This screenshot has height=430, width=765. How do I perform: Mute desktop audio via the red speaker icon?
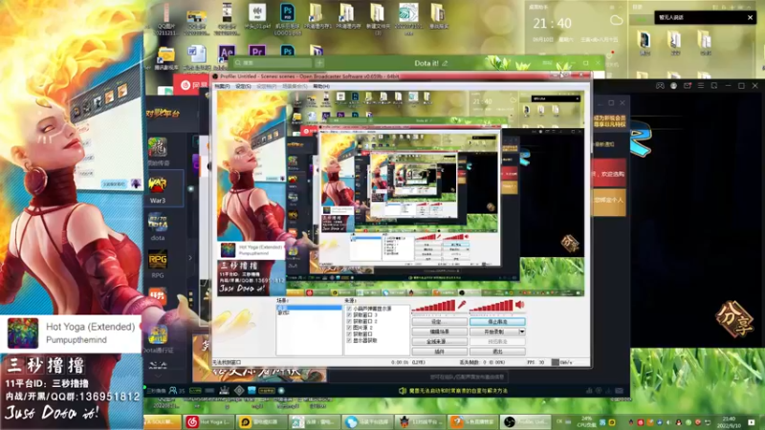pyautogui.click(x=519, y=305)
